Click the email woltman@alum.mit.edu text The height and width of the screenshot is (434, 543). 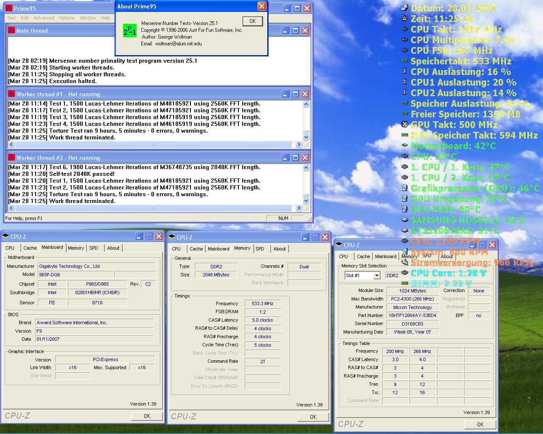tap(178, 44)
